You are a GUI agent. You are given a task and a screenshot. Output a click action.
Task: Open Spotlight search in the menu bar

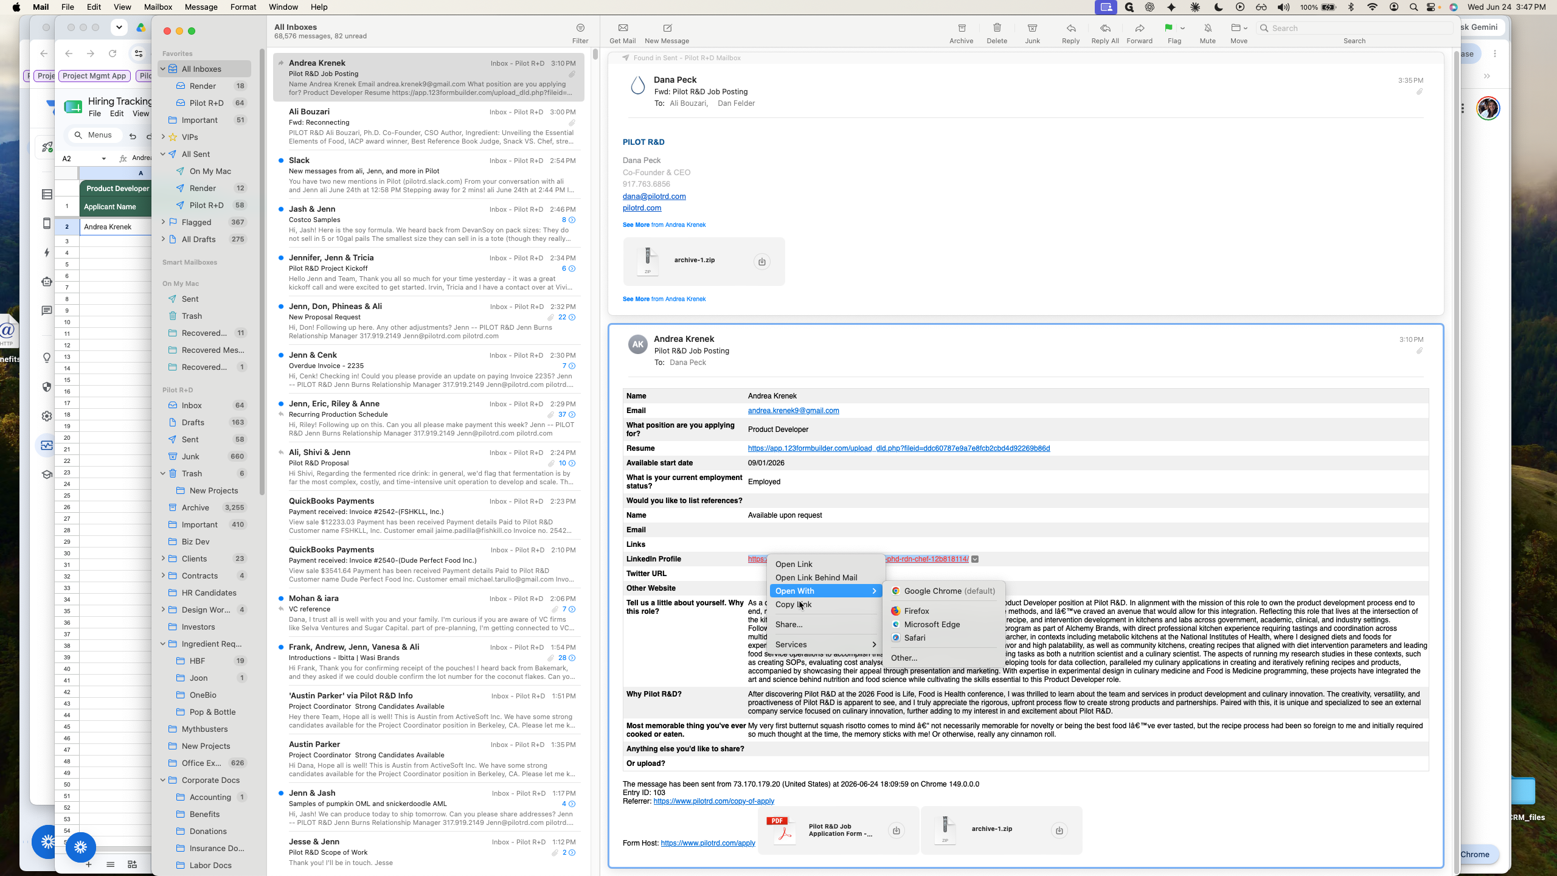point(1413,7)
